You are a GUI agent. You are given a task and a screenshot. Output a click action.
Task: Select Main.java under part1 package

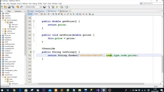(15, 27)
